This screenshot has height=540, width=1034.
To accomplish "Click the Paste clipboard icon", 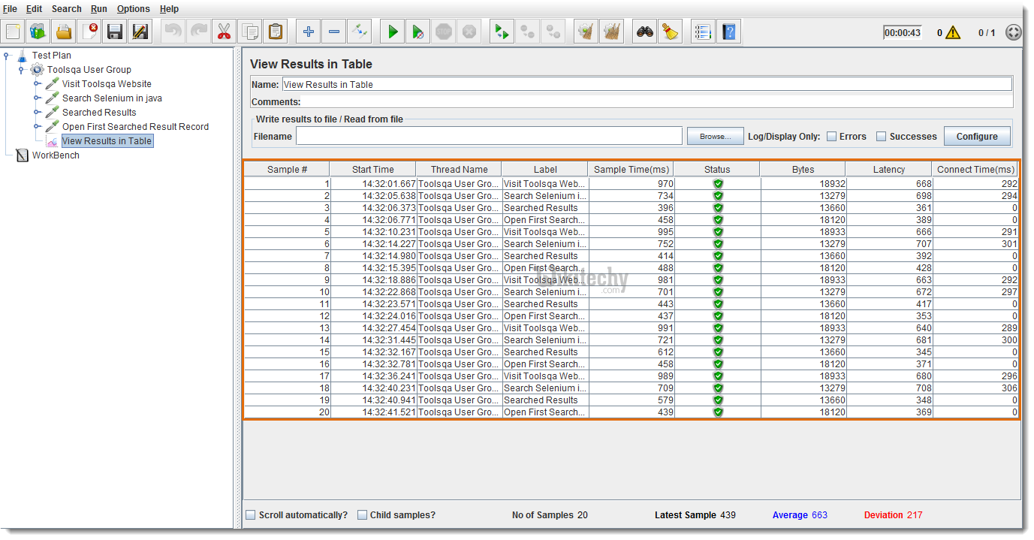I will pos(276,32).
